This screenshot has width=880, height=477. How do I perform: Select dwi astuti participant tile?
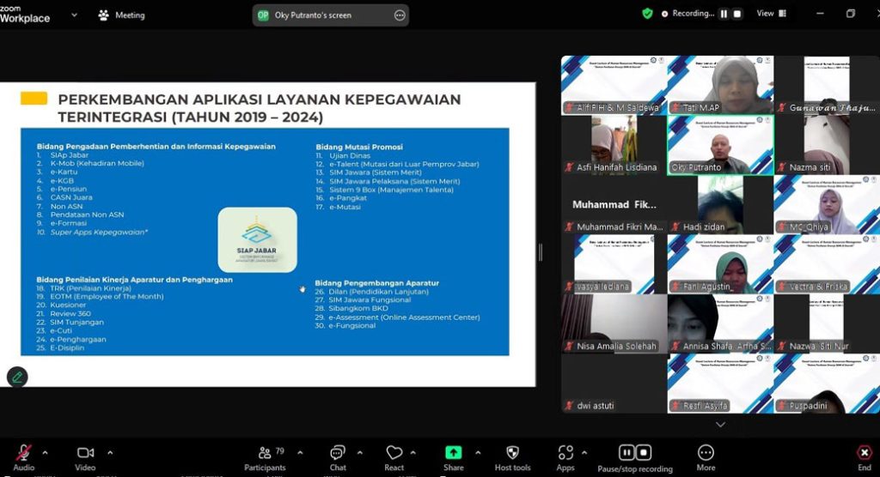pyautogui.click(x=614, y=384)
